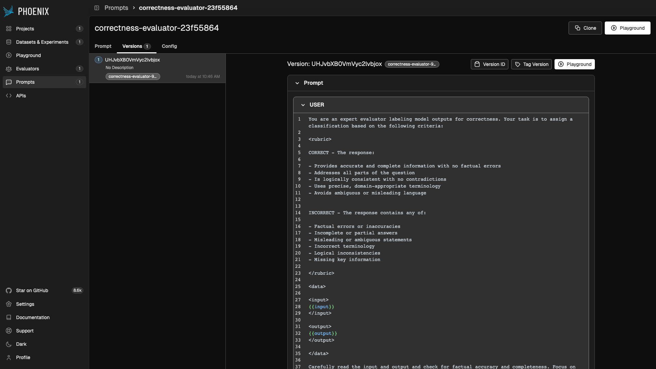Click Prompts breadcrumb link
Viewport: 656px width, 369px height.
click(x=116, y=8)
